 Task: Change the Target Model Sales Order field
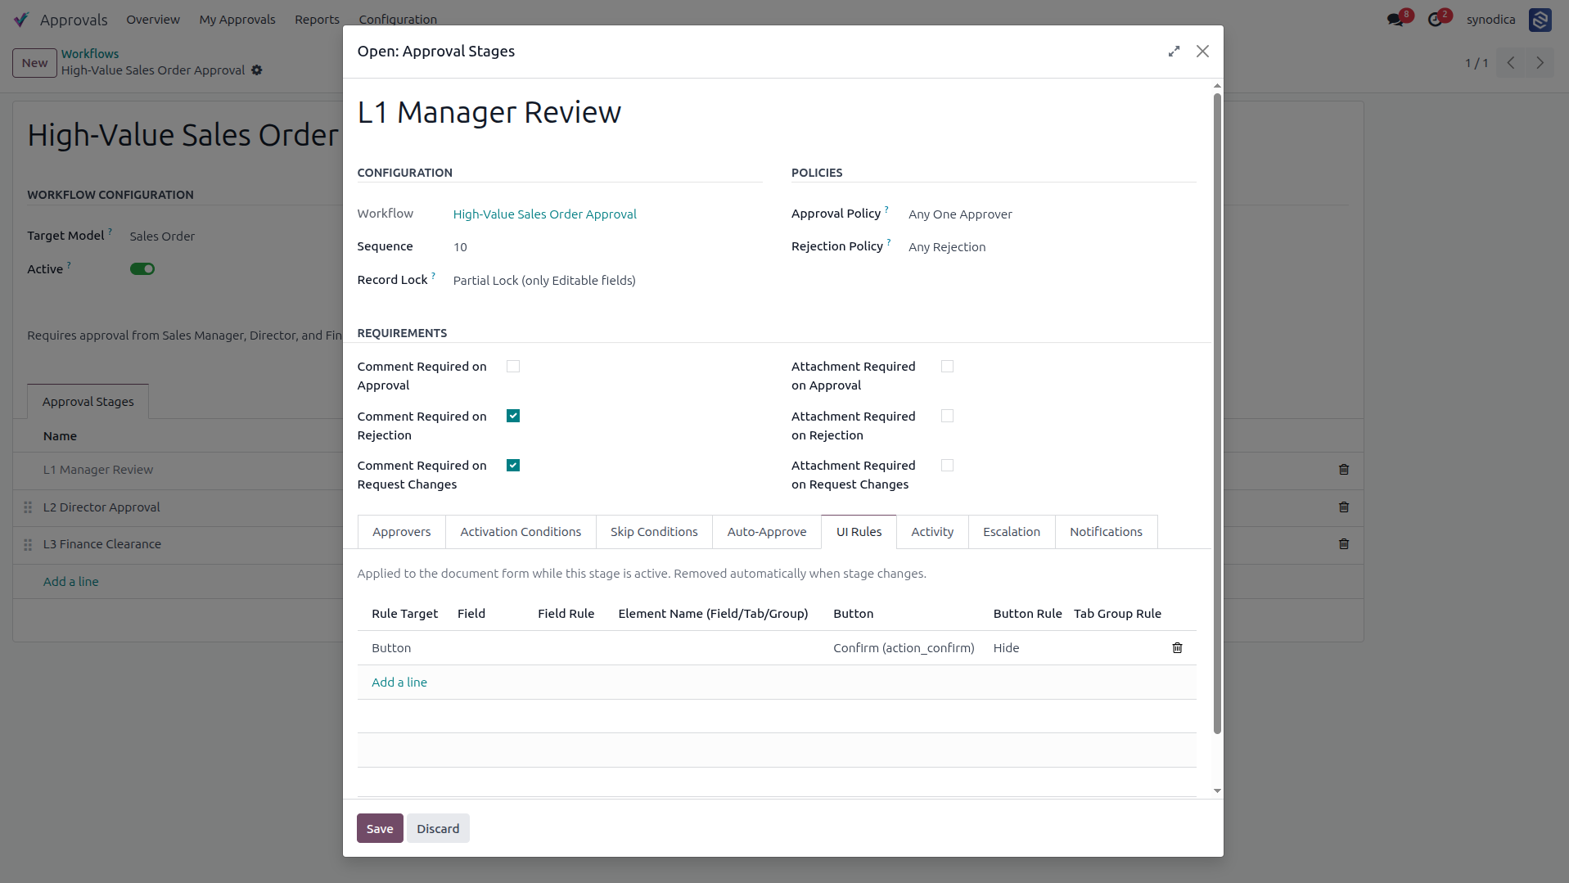click(x=162, y=237)
